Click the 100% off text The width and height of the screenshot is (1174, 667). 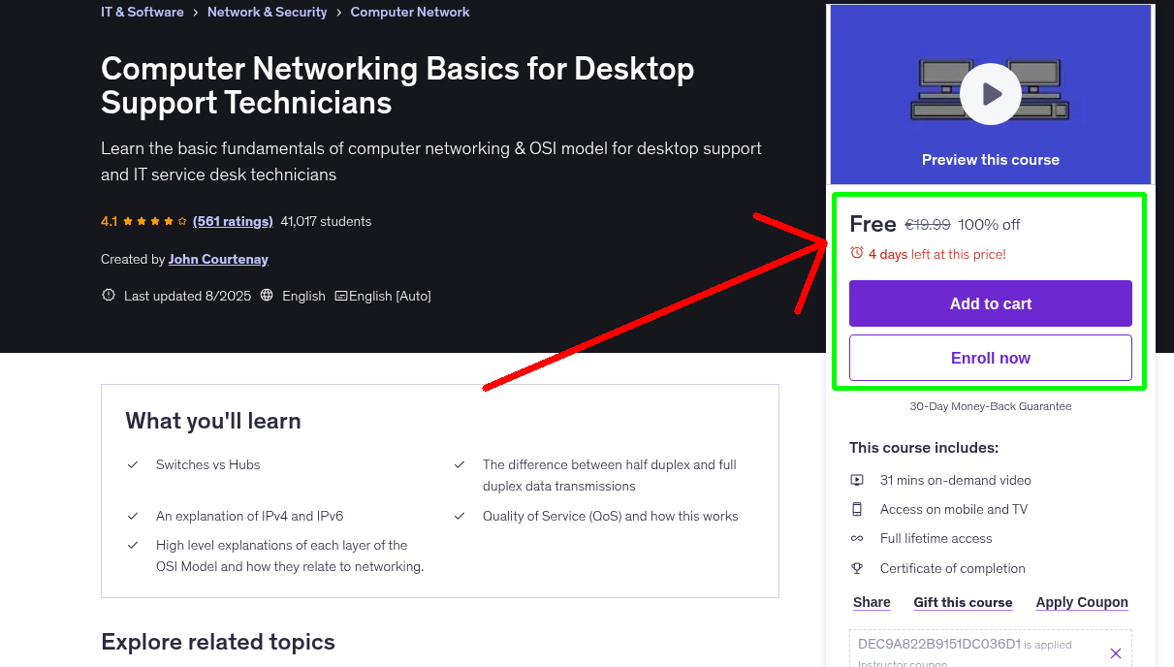989,224
